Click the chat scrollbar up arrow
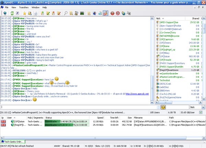Image resolution: width=206 pixels, height=148 pixels. [152, 18]
